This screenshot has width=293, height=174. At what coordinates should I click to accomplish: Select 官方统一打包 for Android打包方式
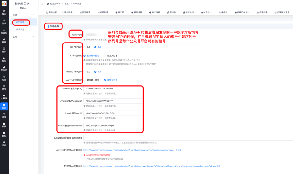[x=85, y=80]
